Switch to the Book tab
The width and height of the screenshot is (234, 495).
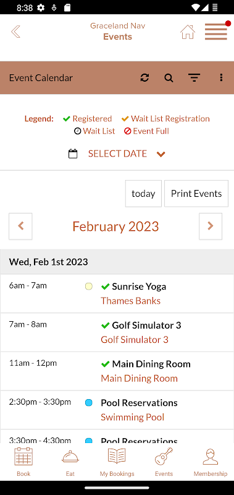[x=23, y=462]
